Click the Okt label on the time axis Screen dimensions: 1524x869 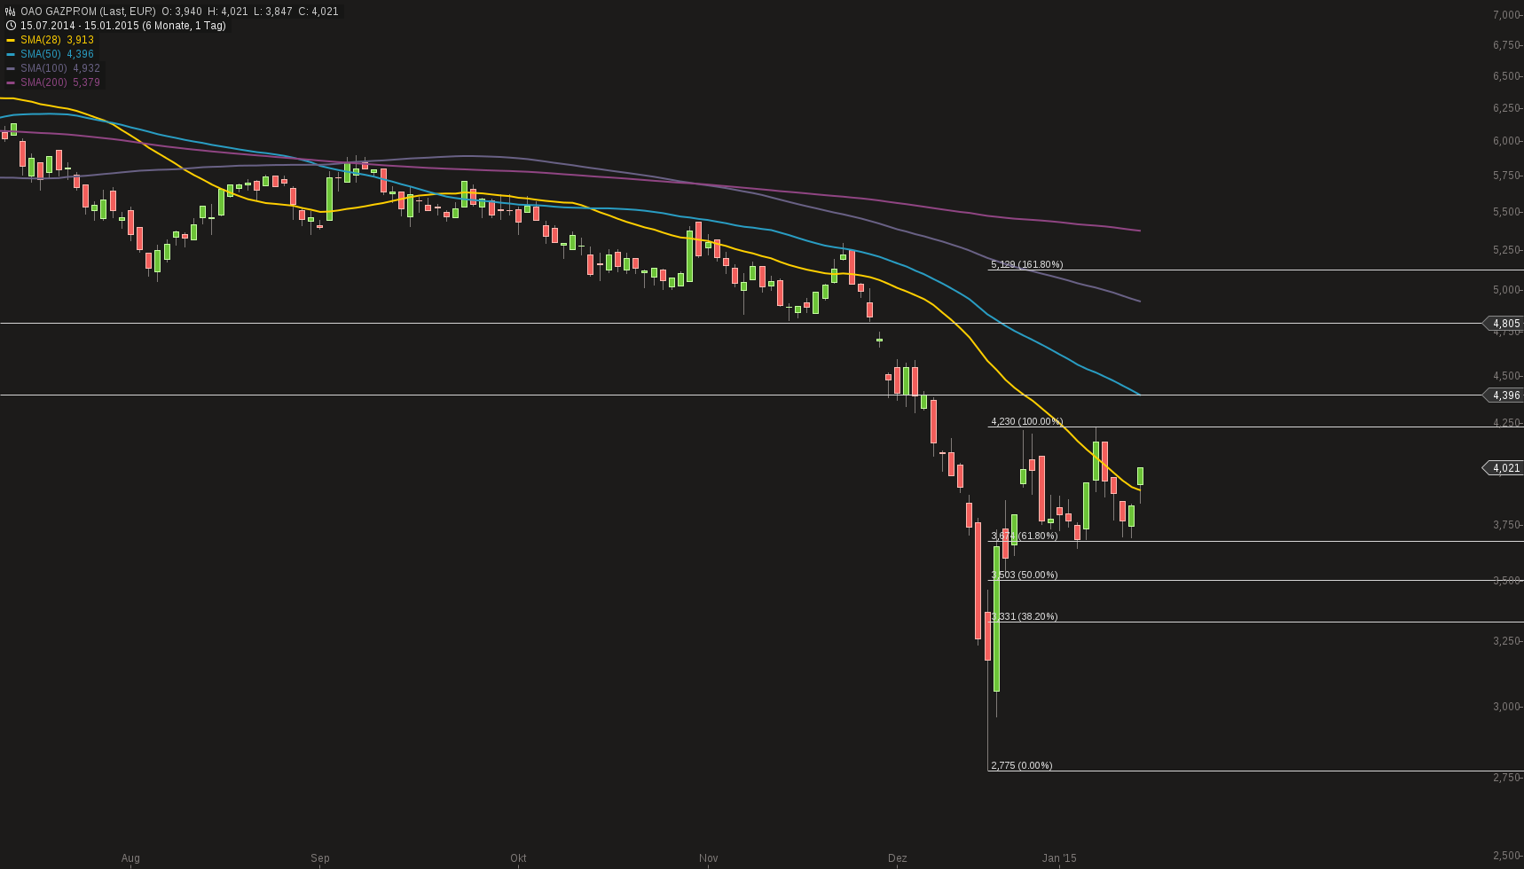518,858
